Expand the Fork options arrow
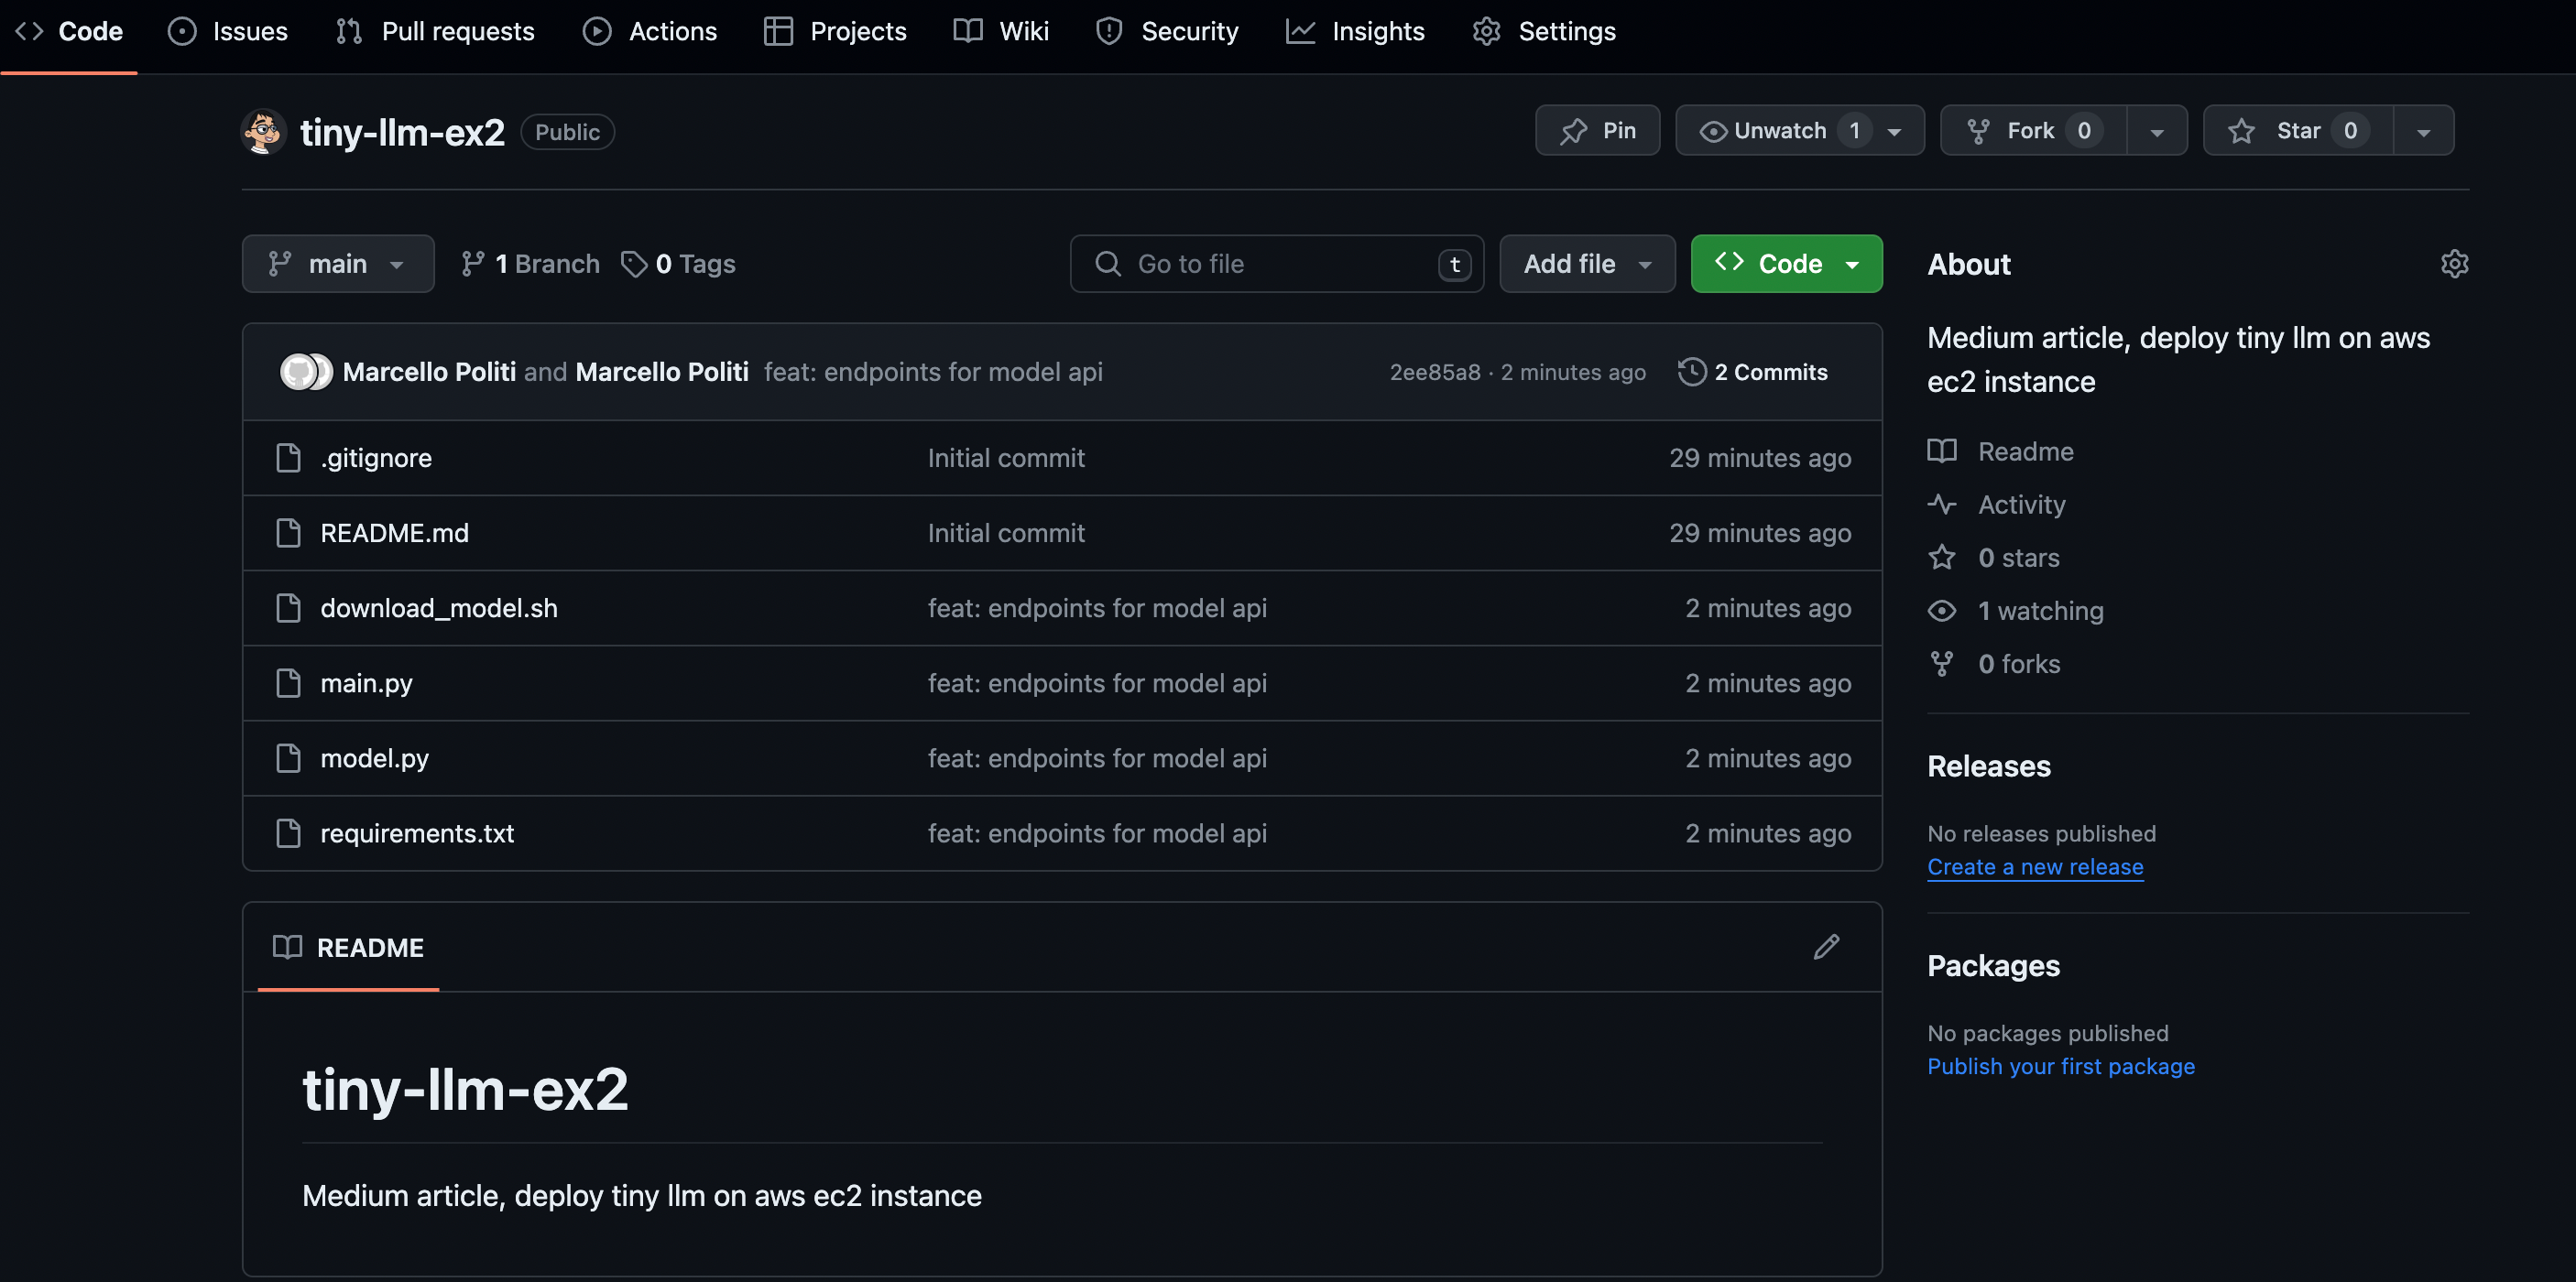The height and width of the screenshot is (1282, 2576). 2157,131
